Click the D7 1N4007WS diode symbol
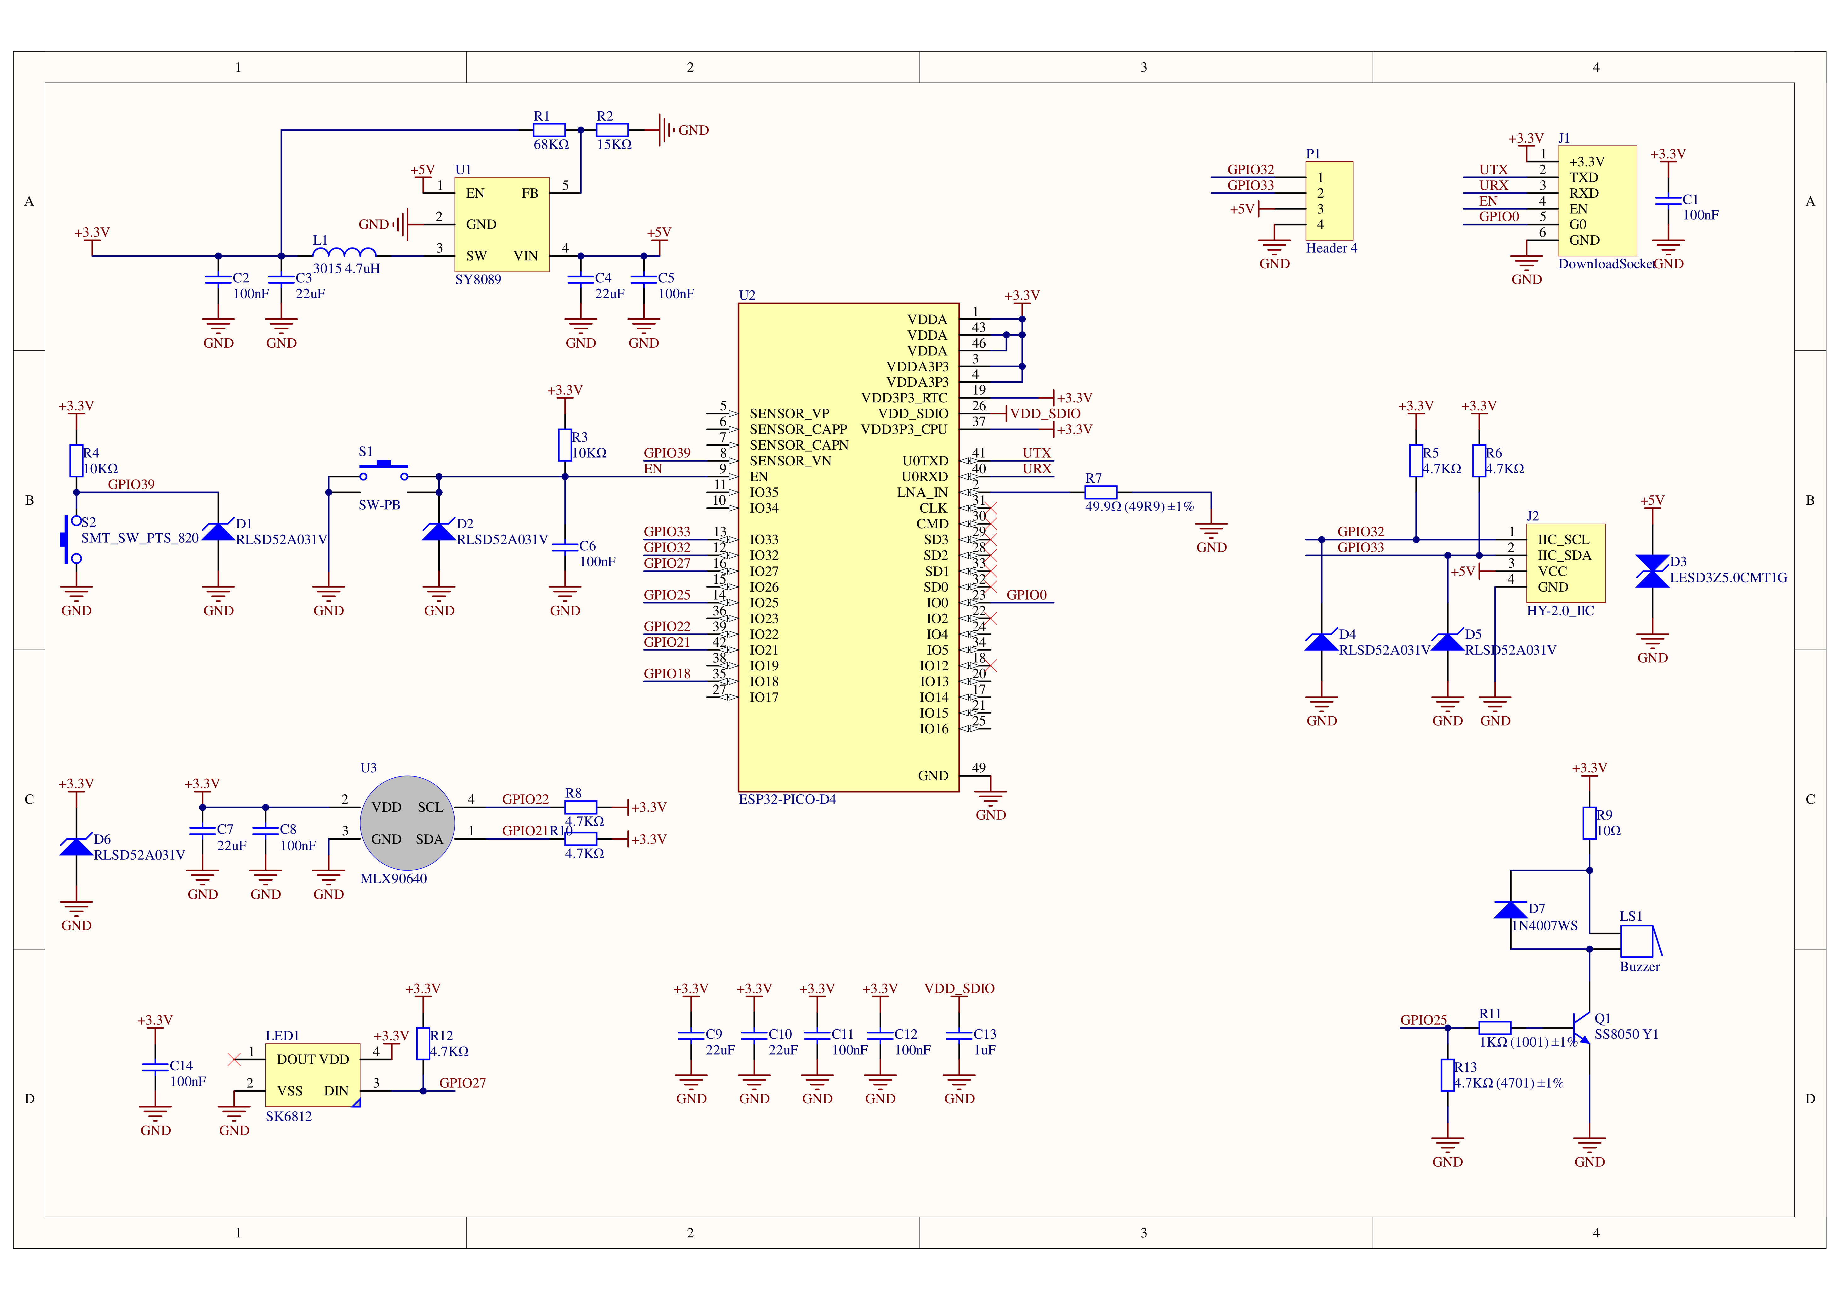This screenshot has width=1841, height=1301. (x=1511, y=910)
